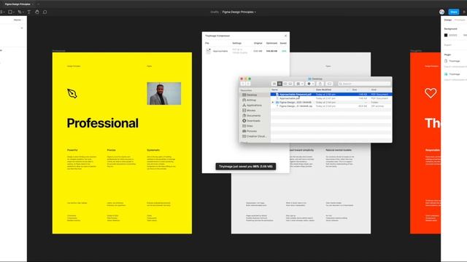Select the portrait photo on the yellow frame
467x262 pixels.
(x=163, y=94)
